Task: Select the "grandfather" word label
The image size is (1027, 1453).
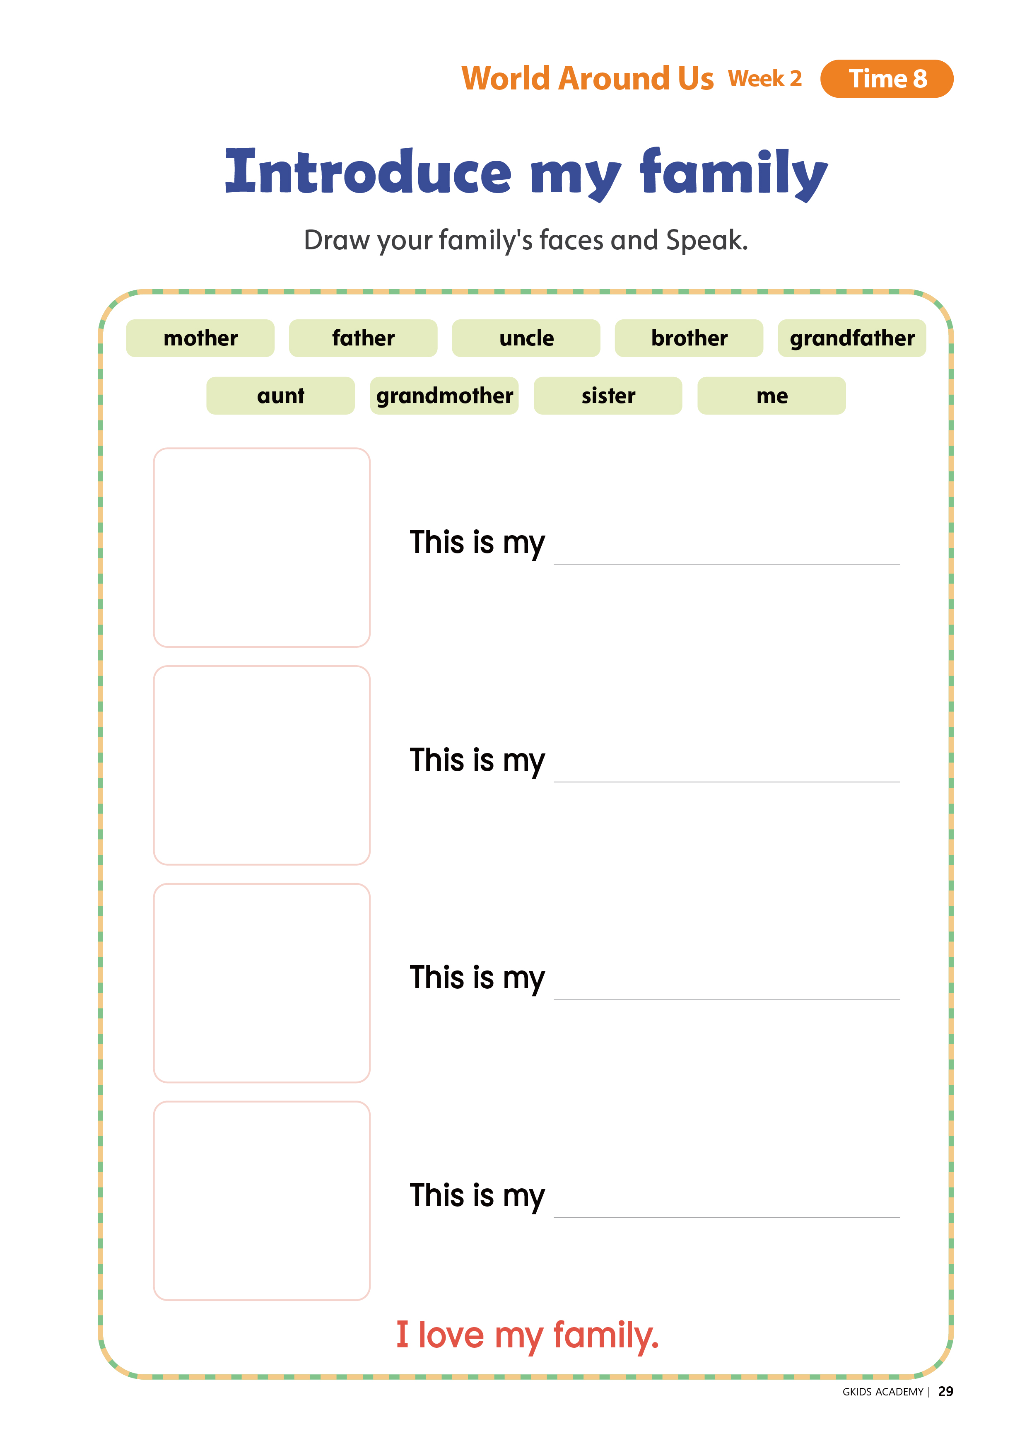Action: [852, 338]
